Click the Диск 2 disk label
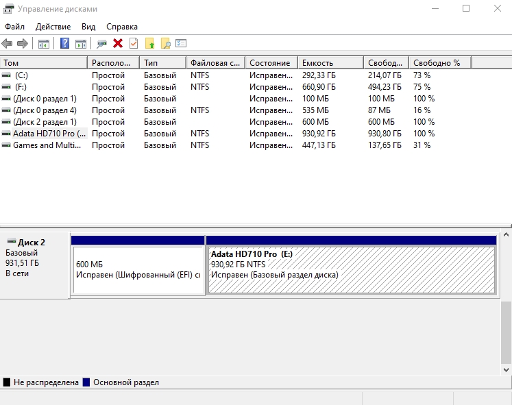 point(32,243)
